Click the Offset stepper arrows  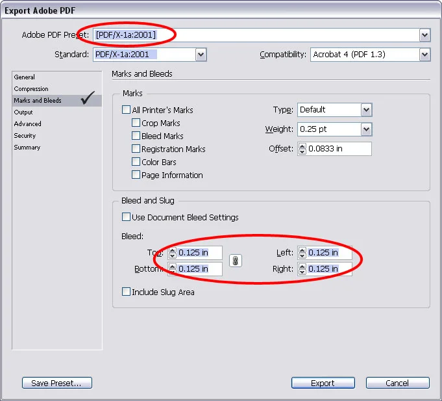[302, 149]
